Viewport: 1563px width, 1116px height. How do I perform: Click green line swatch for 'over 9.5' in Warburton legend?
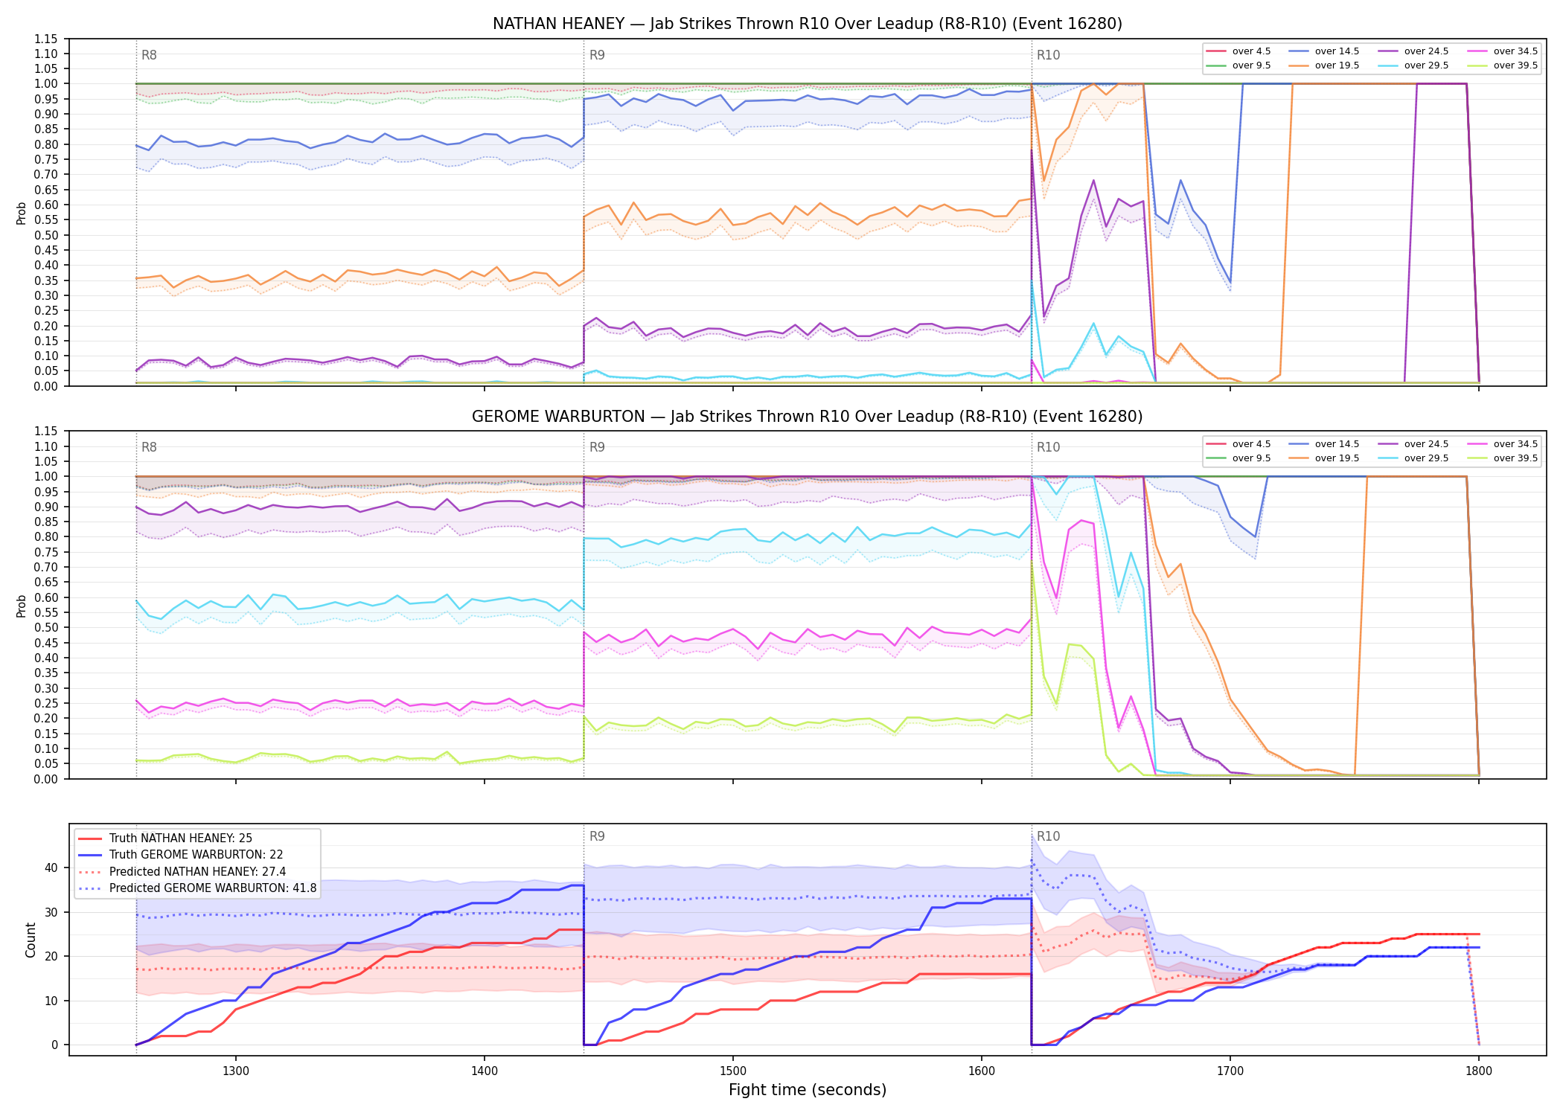pyautogui.click(x=1216, y=458)
